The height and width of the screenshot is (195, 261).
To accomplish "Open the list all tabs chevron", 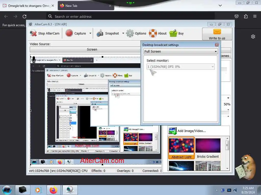I will coord(220,6).
